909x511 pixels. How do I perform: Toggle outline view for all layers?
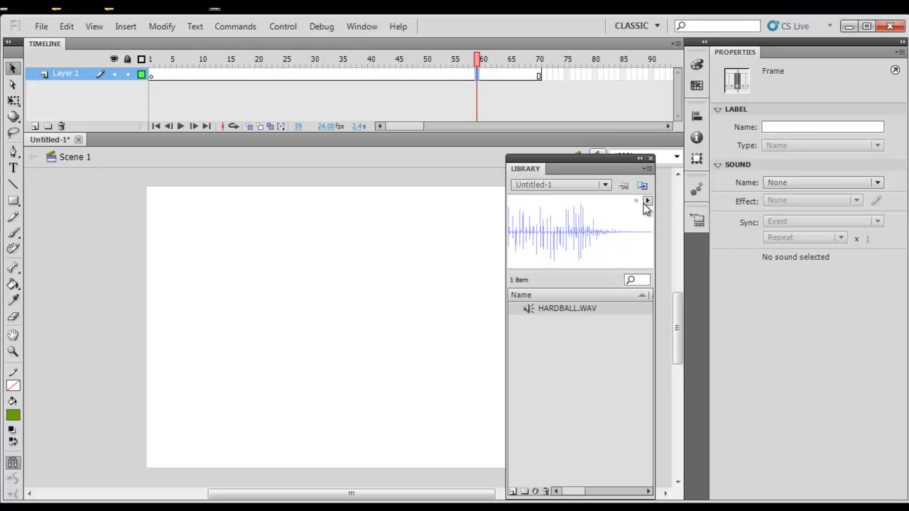click(141, 59)
